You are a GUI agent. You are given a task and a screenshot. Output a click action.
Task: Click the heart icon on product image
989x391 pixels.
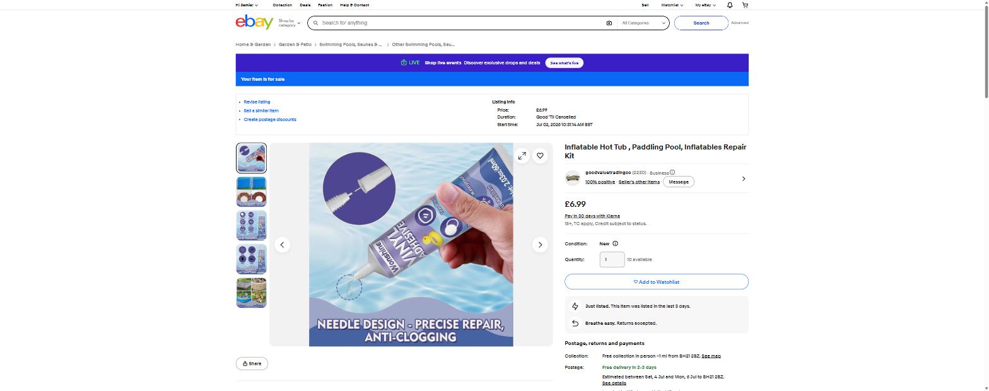point(540,156)
